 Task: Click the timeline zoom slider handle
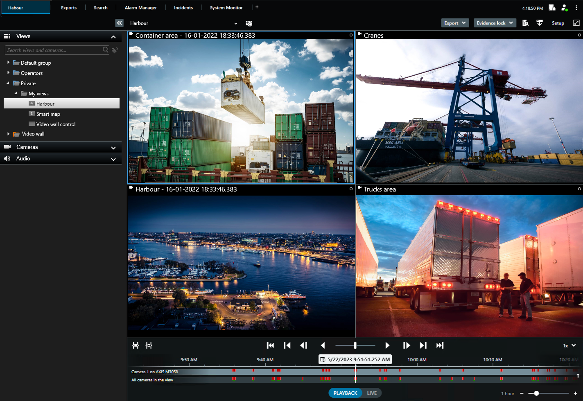click(x=536, y=393)
